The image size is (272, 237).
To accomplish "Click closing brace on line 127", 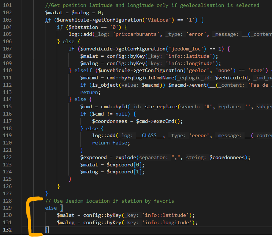I will coord(46,194).
